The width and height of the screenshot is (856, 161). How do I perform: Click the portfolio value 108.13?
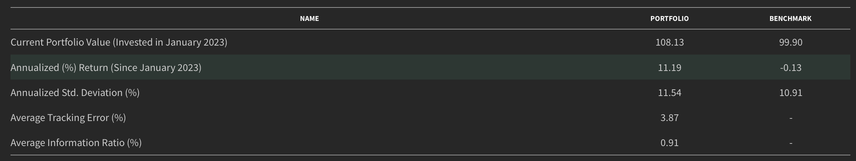669,42
